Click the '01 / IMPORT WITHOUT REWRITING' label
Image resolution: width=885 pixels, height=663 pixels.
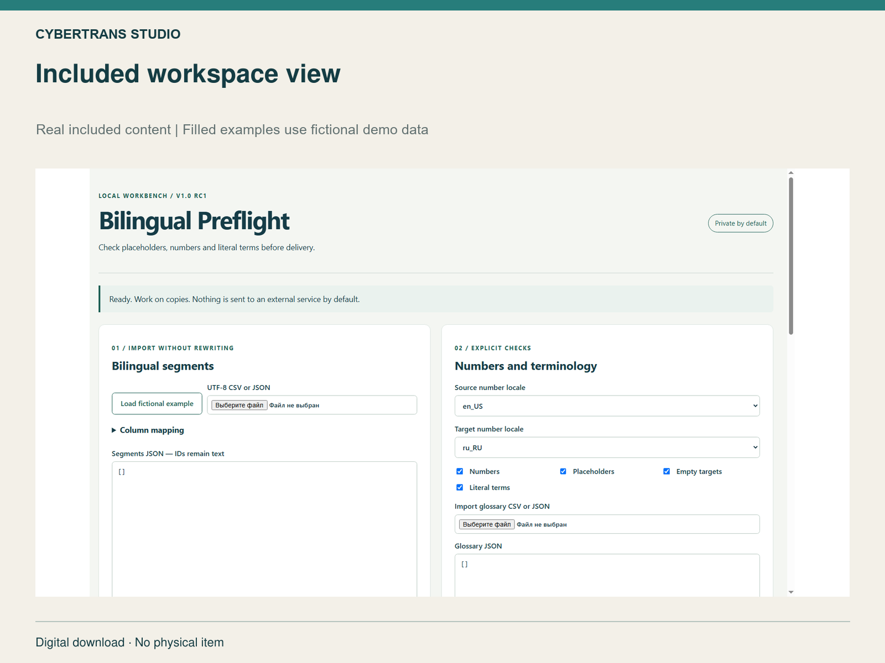[173, 348]
